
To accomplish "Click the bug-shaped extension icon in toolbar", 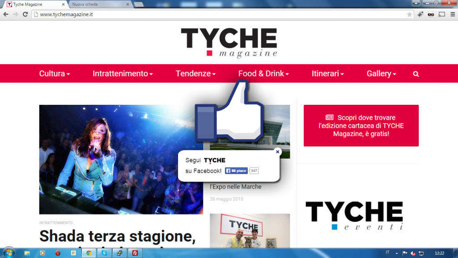I will (420, 14).
